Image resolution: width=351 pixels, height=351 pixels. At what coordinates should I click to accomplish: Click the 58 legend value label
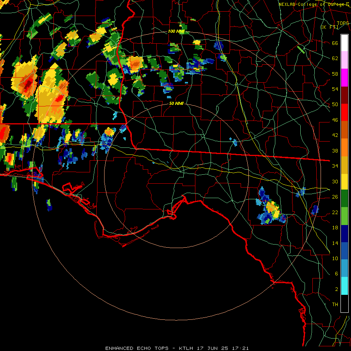335,74
